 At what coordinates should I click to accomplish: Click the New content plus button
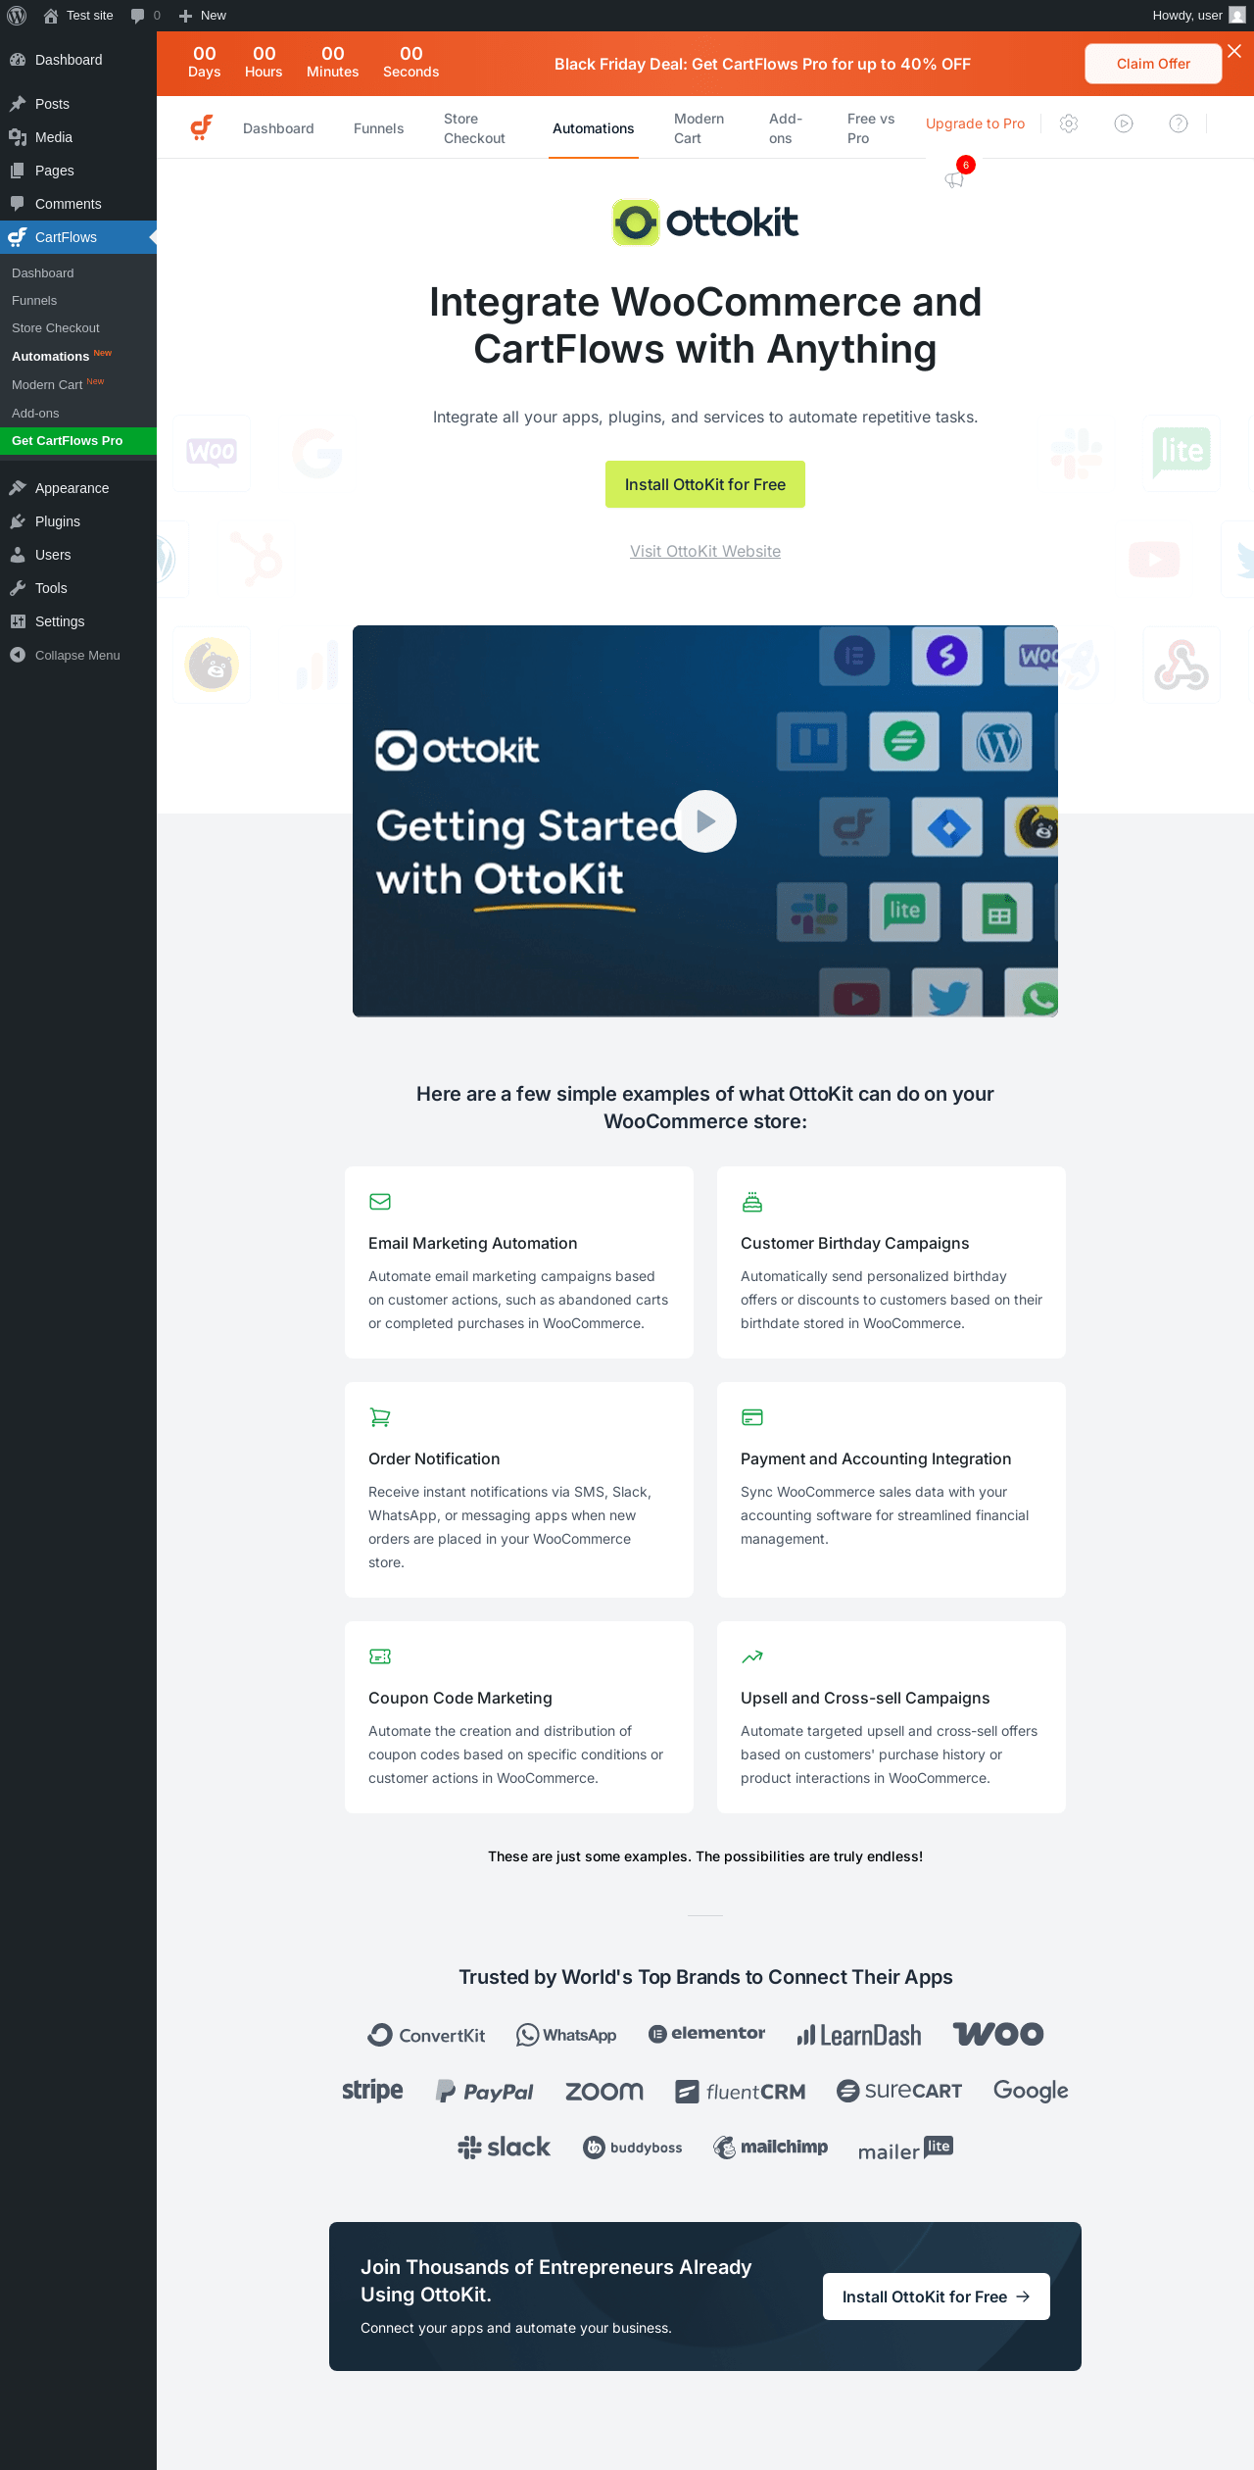coord(202,16)
